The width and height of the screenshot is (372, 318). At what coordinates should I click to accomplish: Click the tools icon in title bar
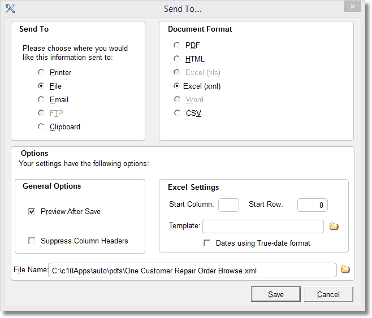point(10,8)
